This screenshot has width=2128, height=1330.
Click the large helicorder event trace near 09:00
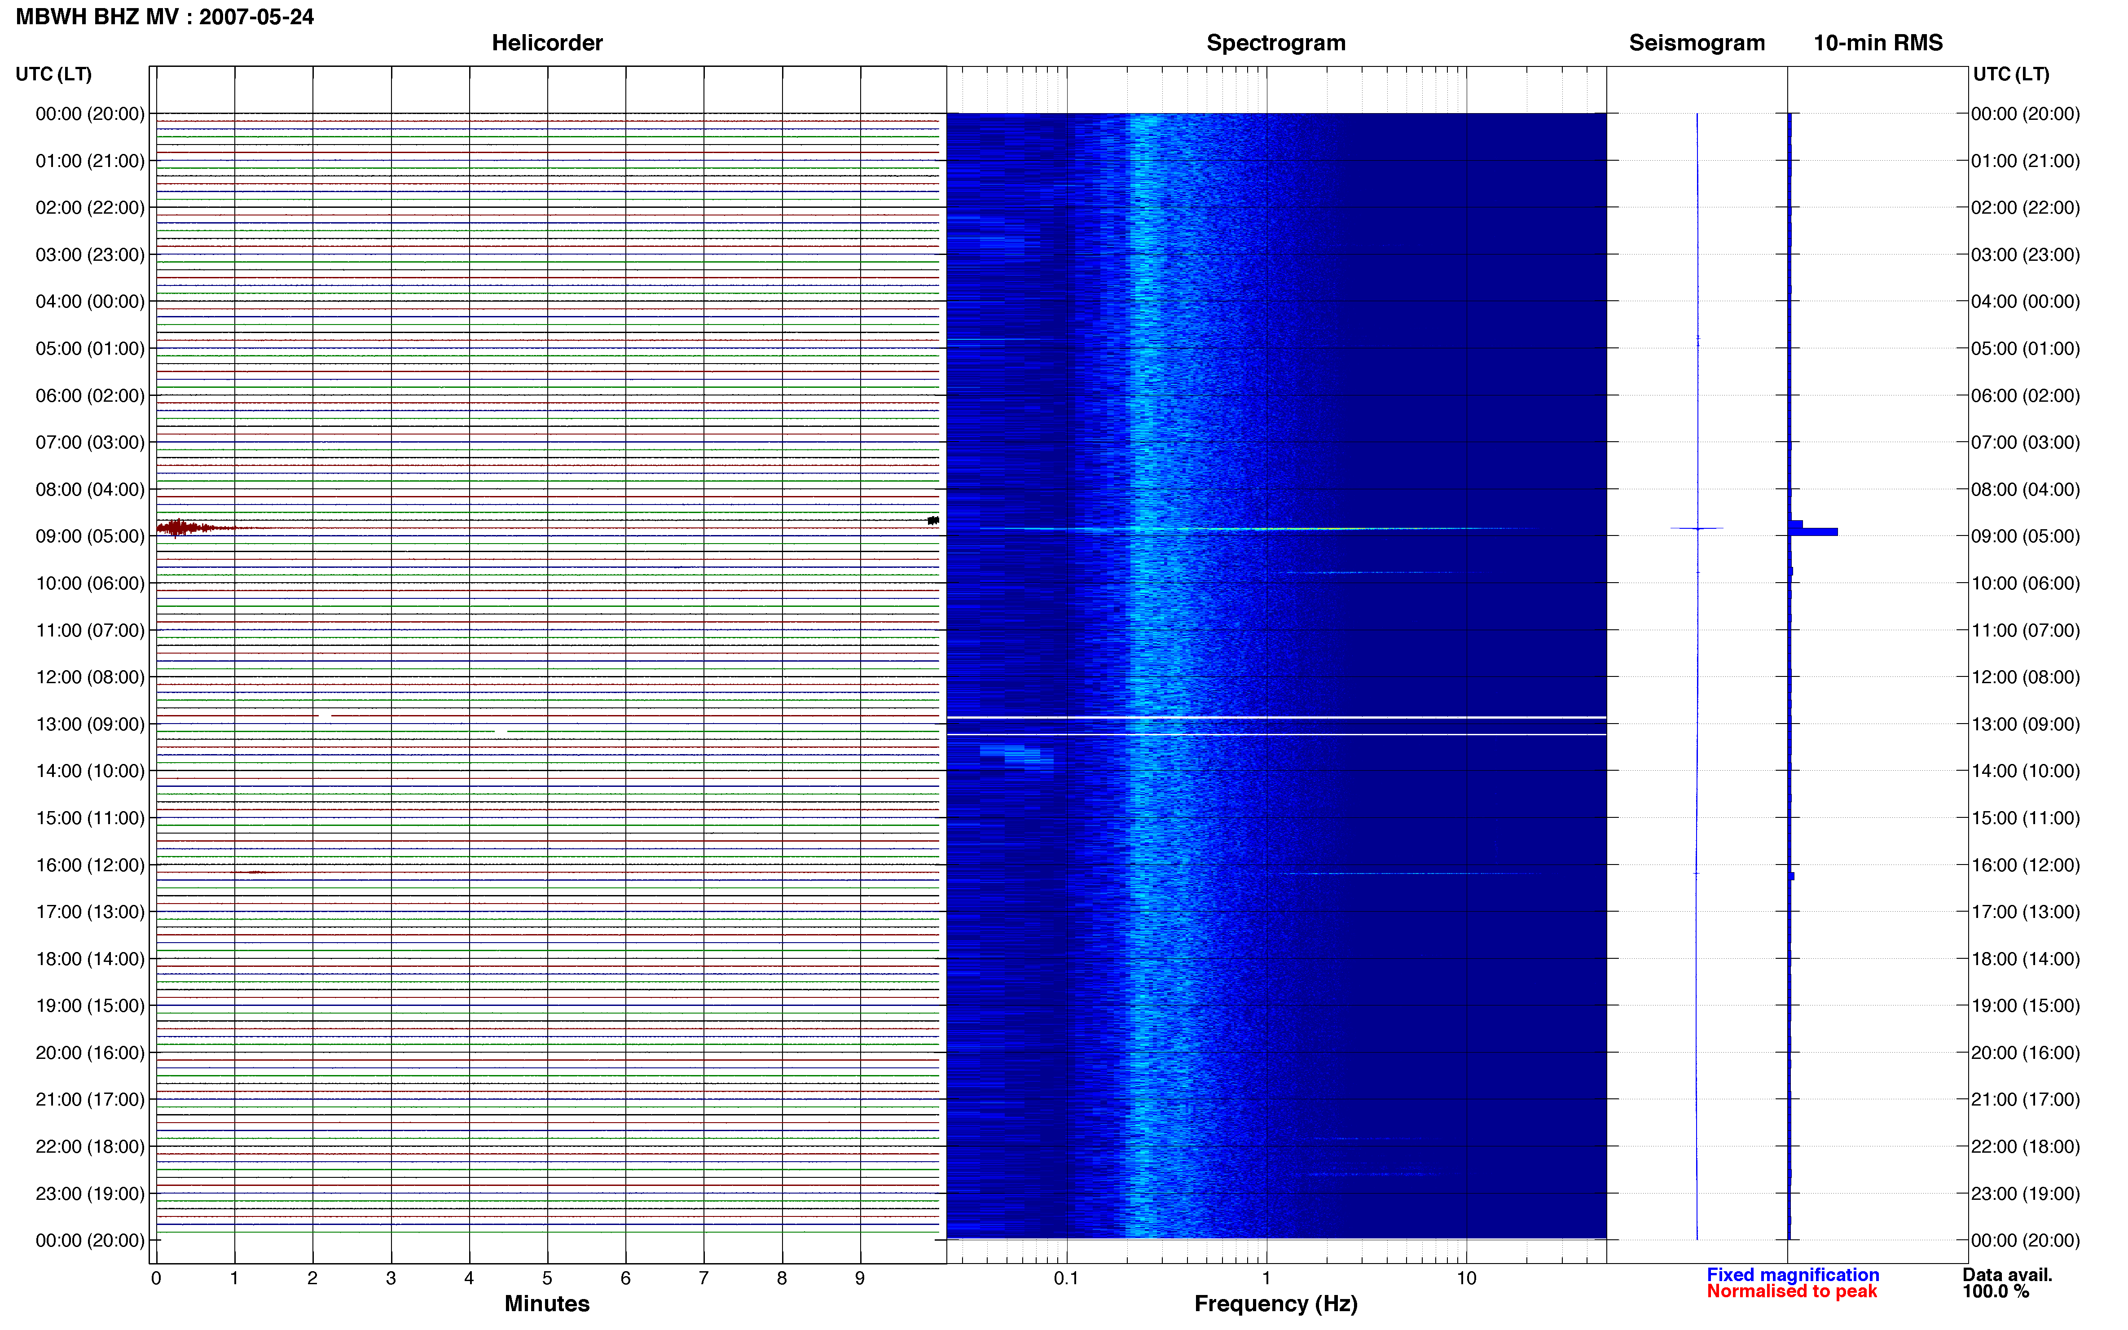coord(195,528)
